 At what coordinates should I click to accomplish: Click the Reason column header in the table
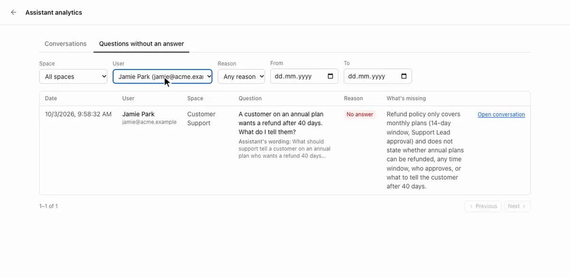[x=353, y=98]
